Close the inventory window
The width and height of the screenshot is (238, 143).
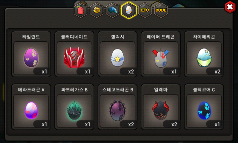click(x=230, y=7)
